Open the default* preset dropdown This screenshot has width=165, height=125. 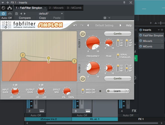coord(62,14)
